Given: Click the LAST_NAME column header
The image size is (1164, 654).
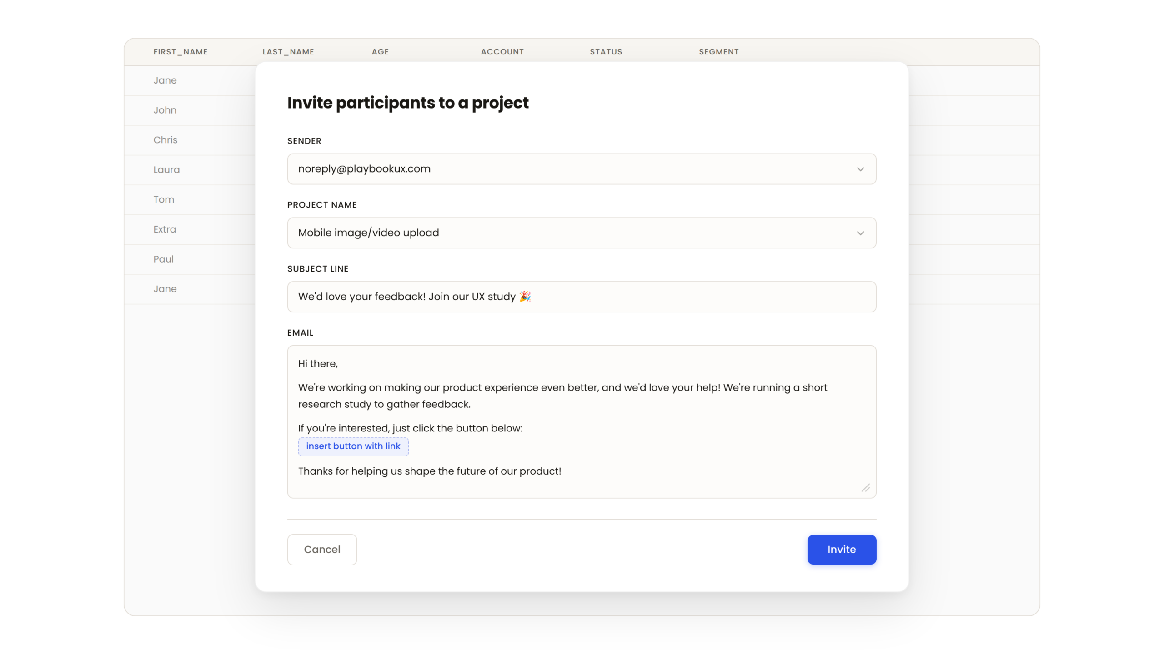Looking at the screenshot, I should [288, 52].
